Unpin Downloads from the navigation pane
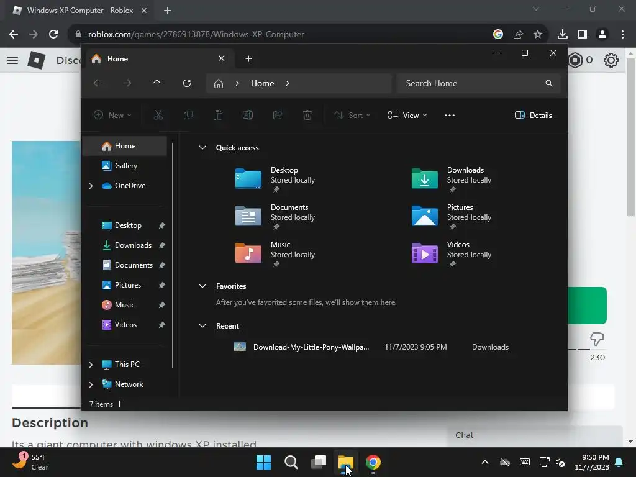636x477 pixels. [x=162, y=245]
